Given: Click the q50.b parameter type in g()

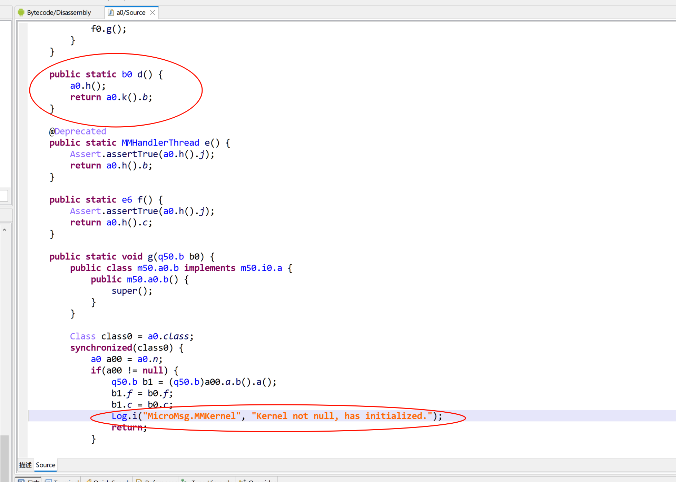Looking at the screenshot, I should 171,257.
